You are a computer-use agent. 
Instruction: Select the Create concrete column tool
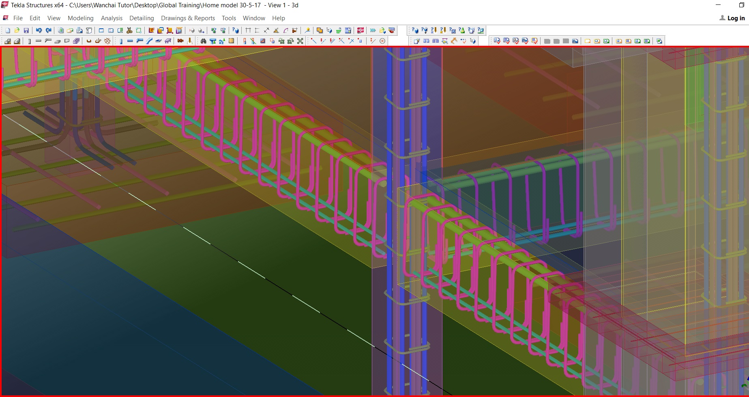pos(29,41)
